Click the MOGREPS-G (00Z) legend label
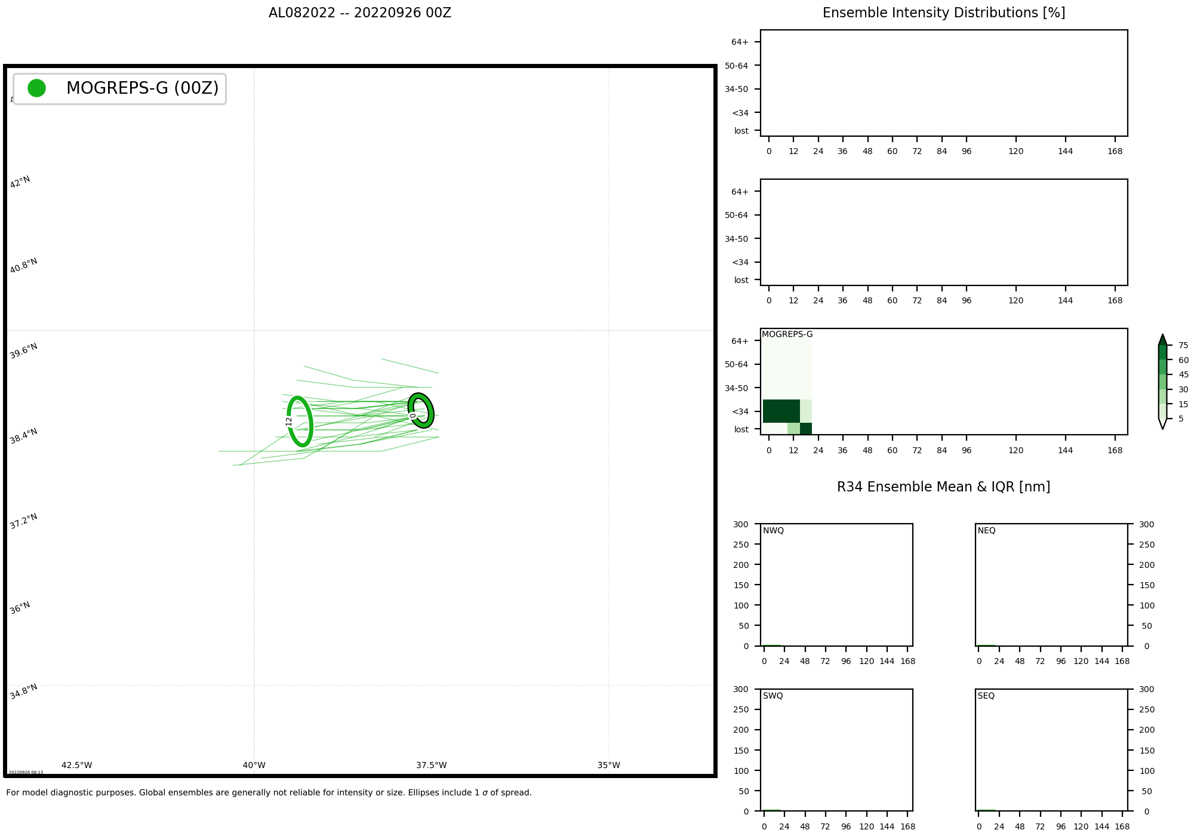This screenshot has width=1194, height=836. click(x=142, y=88)
